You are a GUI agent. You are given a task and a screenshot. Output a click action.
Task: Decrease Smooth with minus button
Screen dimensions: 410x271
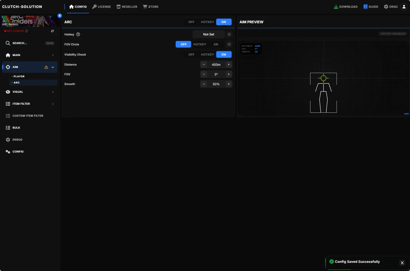click(204, 84)
